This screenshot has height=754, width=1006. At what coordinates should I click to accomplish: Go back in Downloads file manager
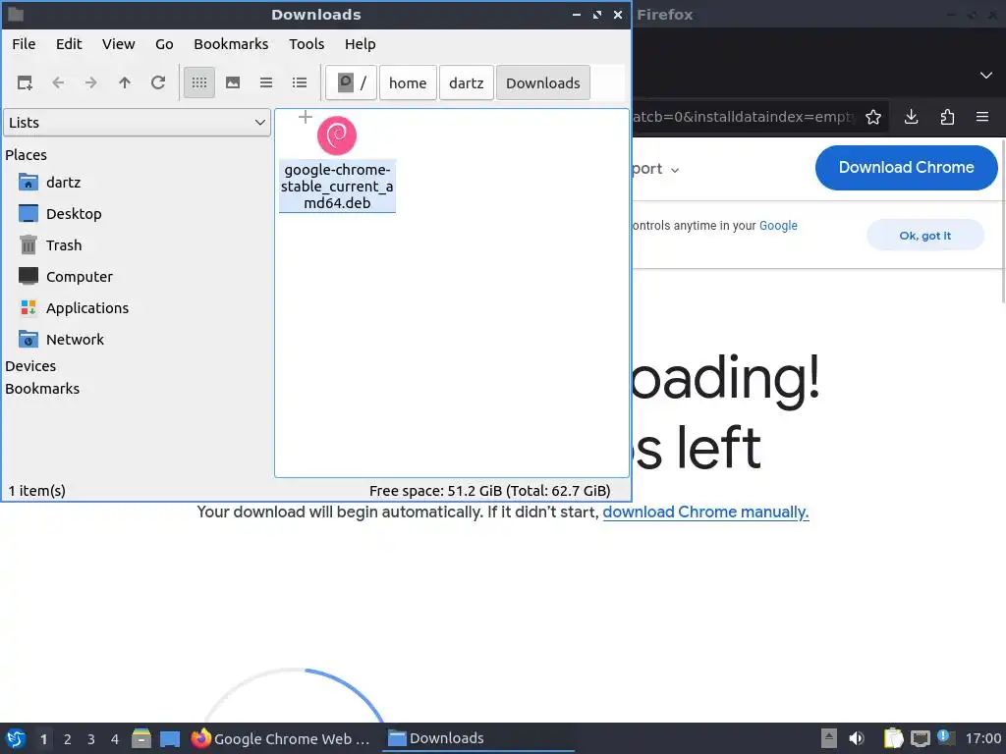(x=58, y=82)
